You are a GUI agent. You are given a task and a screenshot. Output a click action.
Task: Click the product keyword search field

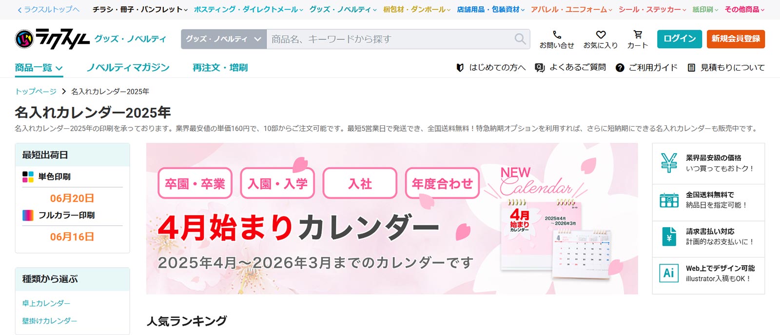pos(390,39)
